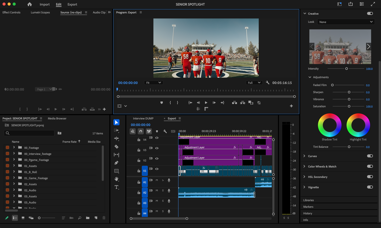Screen dimensions: 381x228
Task: Expand the 01_B_Roll bin
Action: pos(14,172)
